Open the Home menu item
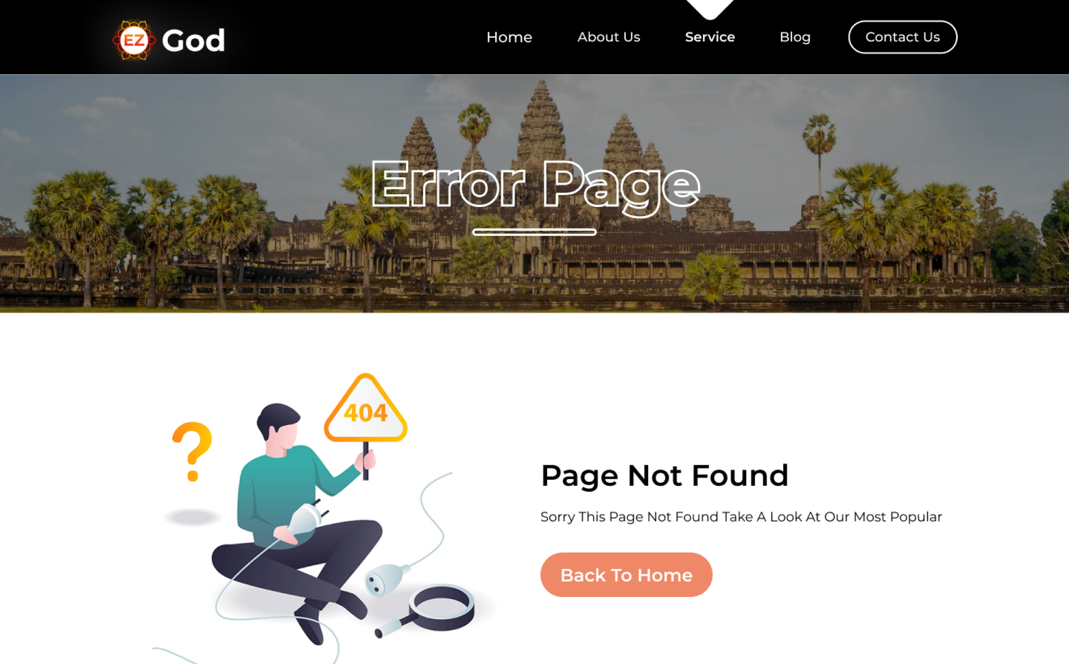This screenshot has height=664, width=1069. pos(509,37)
